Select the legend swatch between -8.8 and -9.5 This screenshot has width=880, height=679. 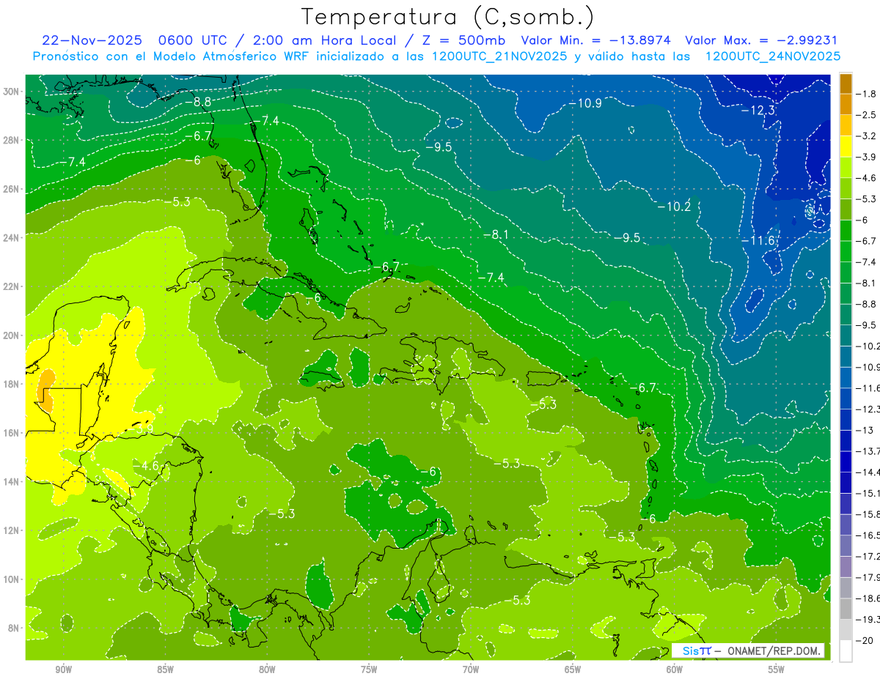(846, 314)
